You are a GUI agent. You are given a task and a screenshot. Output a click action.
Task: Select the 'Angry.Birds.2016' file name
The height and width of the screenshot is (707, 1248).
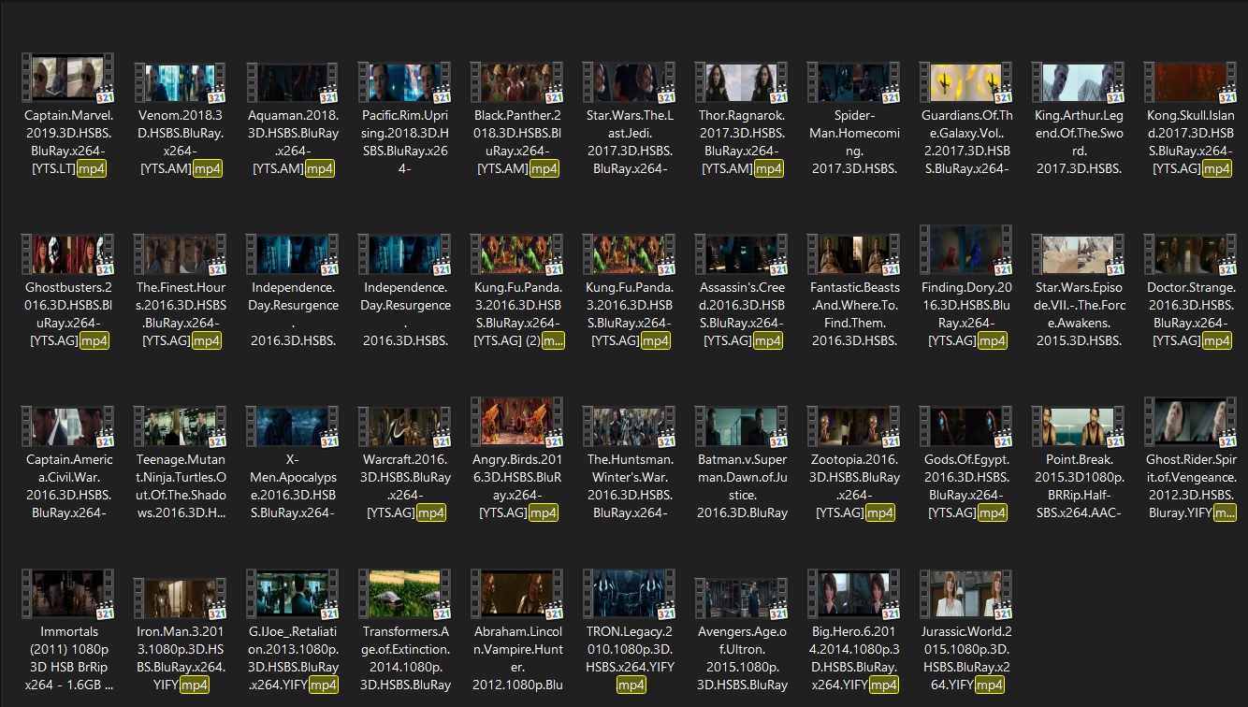(516, 485)
